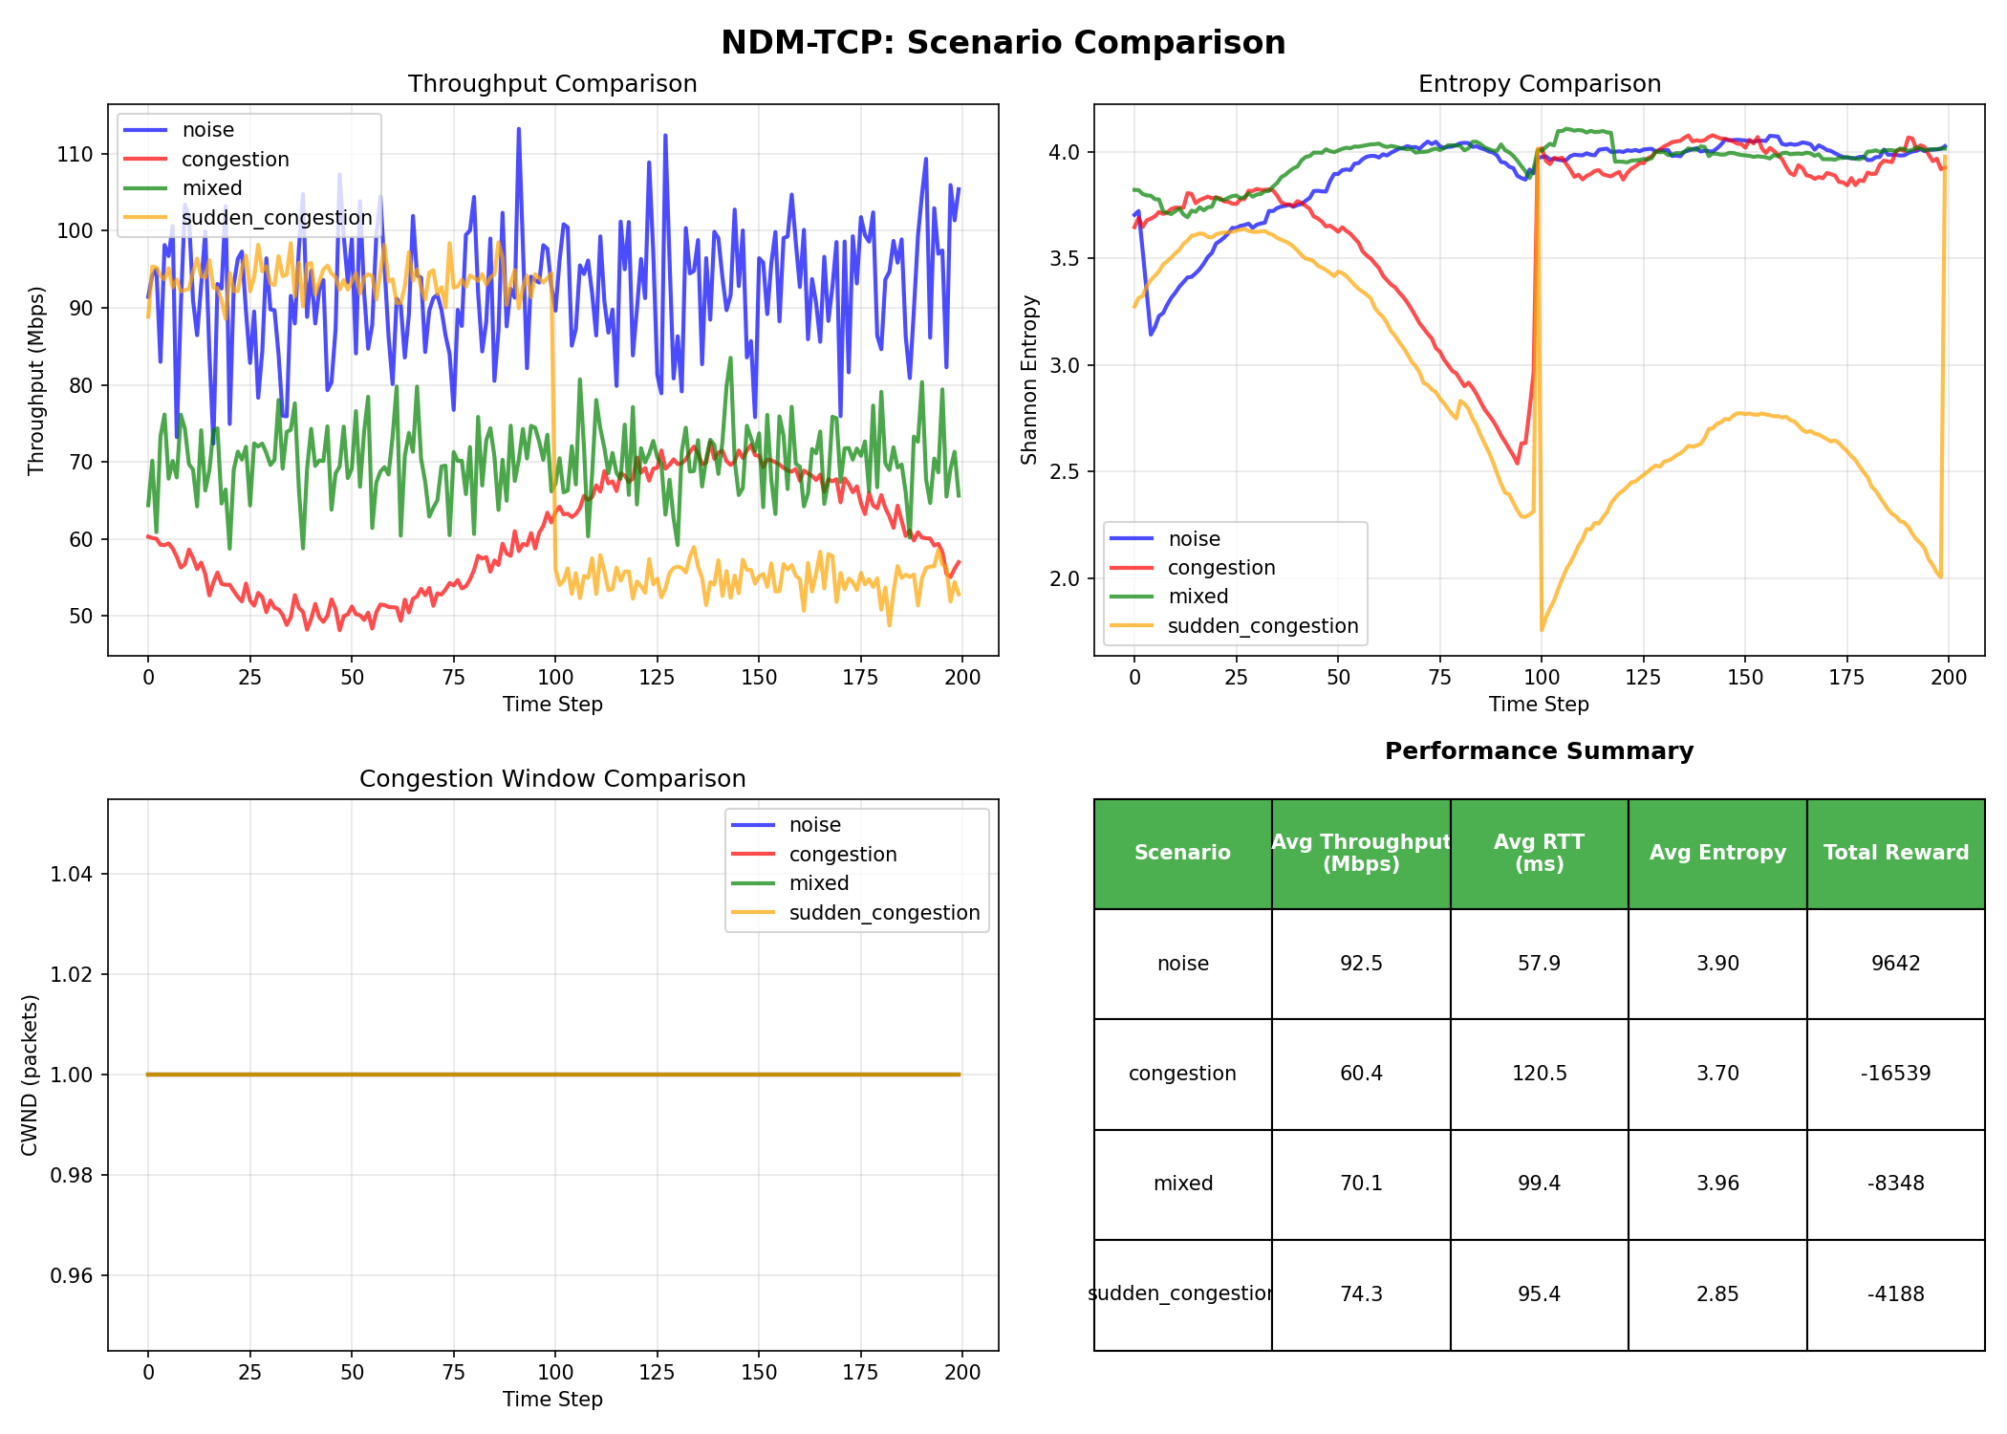
Task: Click the Entropy Comparison chart title
Action: [x=1539, y=84]
